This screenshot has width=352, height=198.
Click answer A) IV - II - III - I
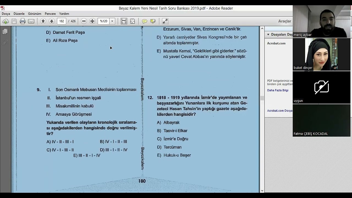coord(60,142)
